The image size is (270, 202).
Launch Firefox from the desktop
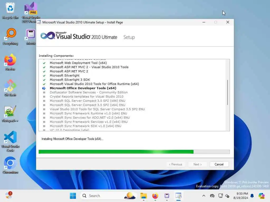(10, 62)
